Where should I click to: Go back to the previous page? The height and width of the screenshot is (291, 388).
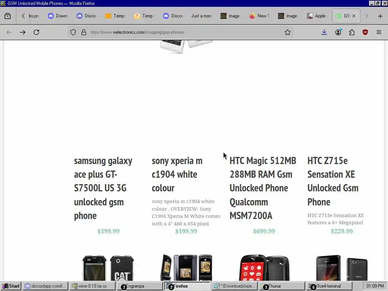[9, 32]
